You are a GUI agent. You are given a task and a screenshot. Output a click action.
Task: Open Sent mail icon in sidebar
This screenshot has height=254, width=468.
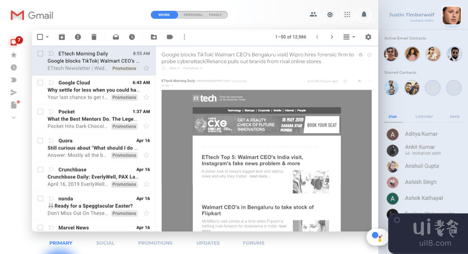point(14,92)
